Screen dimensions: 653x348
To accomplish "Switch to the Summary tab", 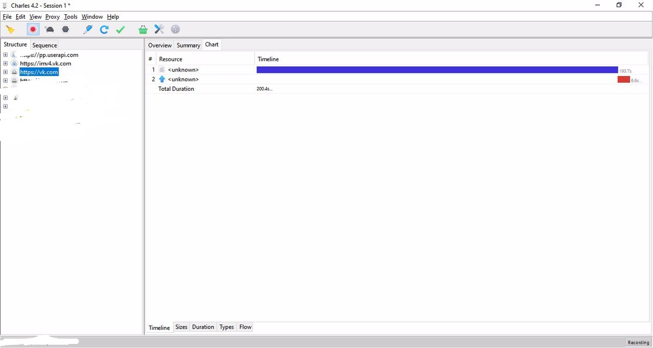I will pyautogui.click(x=188, y=45).
